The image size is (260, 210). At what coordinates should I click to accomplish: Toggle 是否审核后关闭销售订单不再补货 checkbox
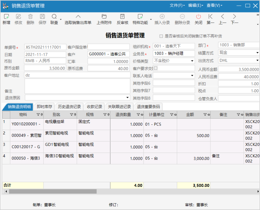tap(161, 36)
